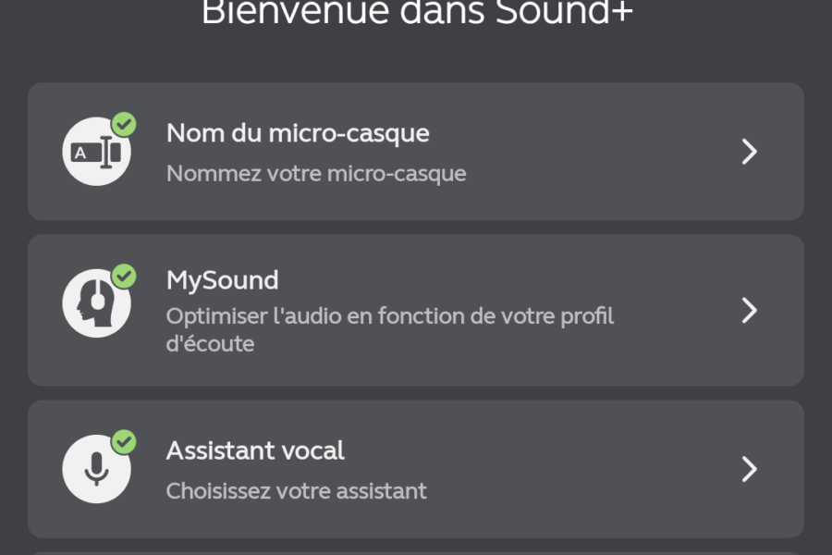Click 'Choisissez votre assistant' subtitle text
Screen dimensions: 832x555
coord(296,491)
